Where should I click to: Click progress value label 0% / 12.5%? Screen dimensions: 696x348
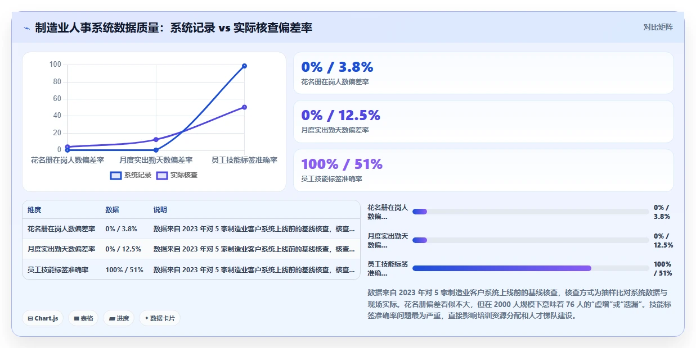(663, 240)
